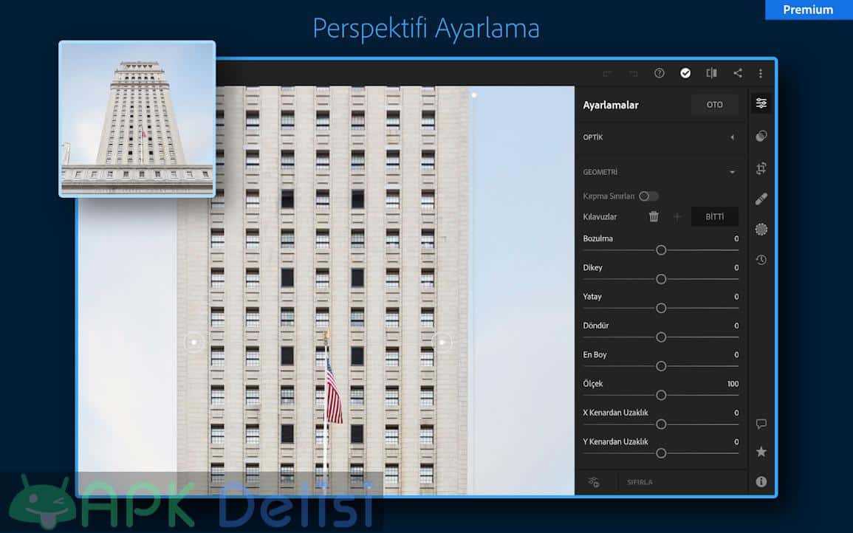Open the star rating panel

(761, 452)
